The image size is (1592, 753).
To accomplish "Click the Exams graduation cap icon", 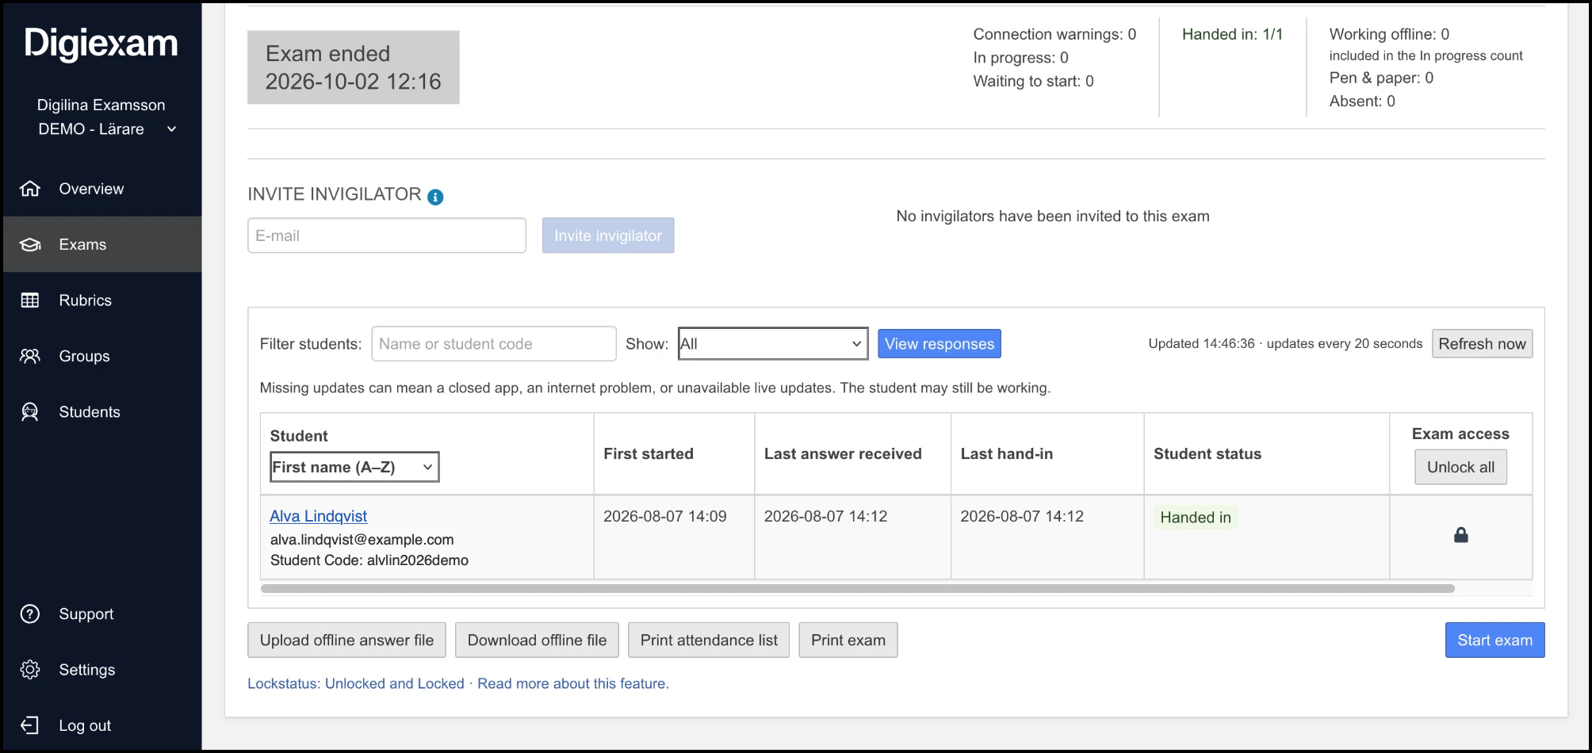I will (30, 244).
